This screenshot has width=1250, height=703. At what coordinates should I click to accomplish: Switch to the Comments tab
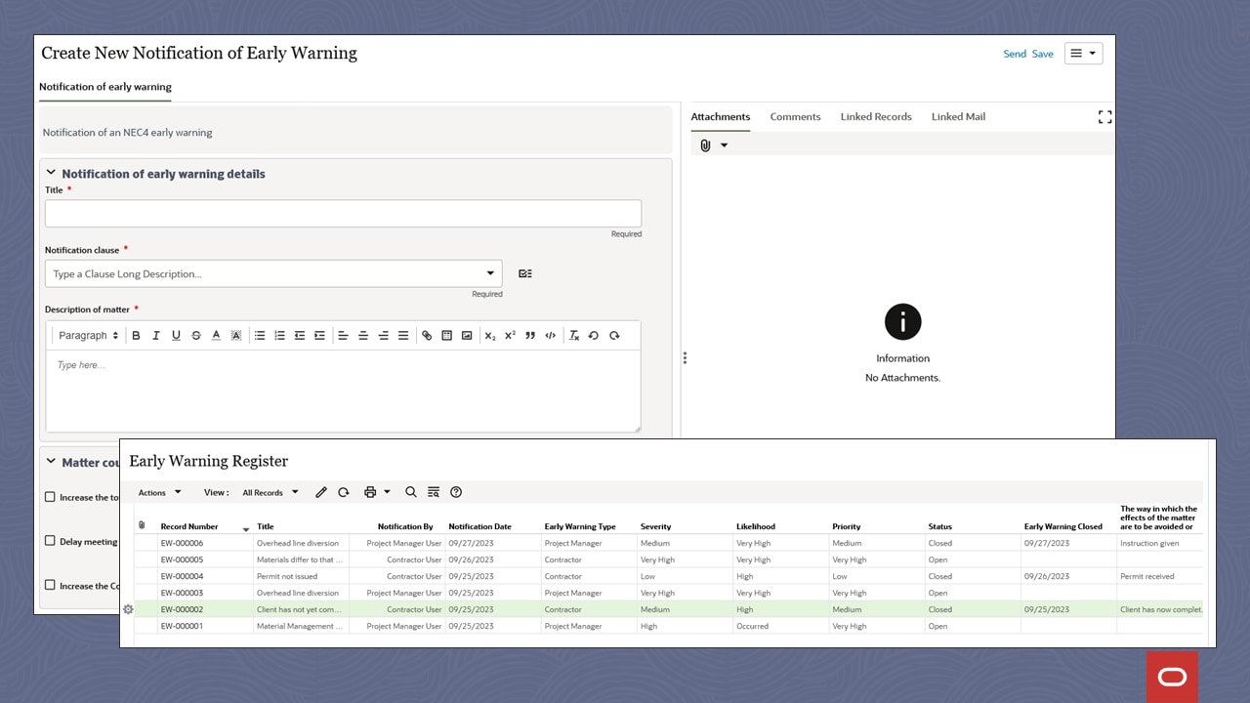795,116
